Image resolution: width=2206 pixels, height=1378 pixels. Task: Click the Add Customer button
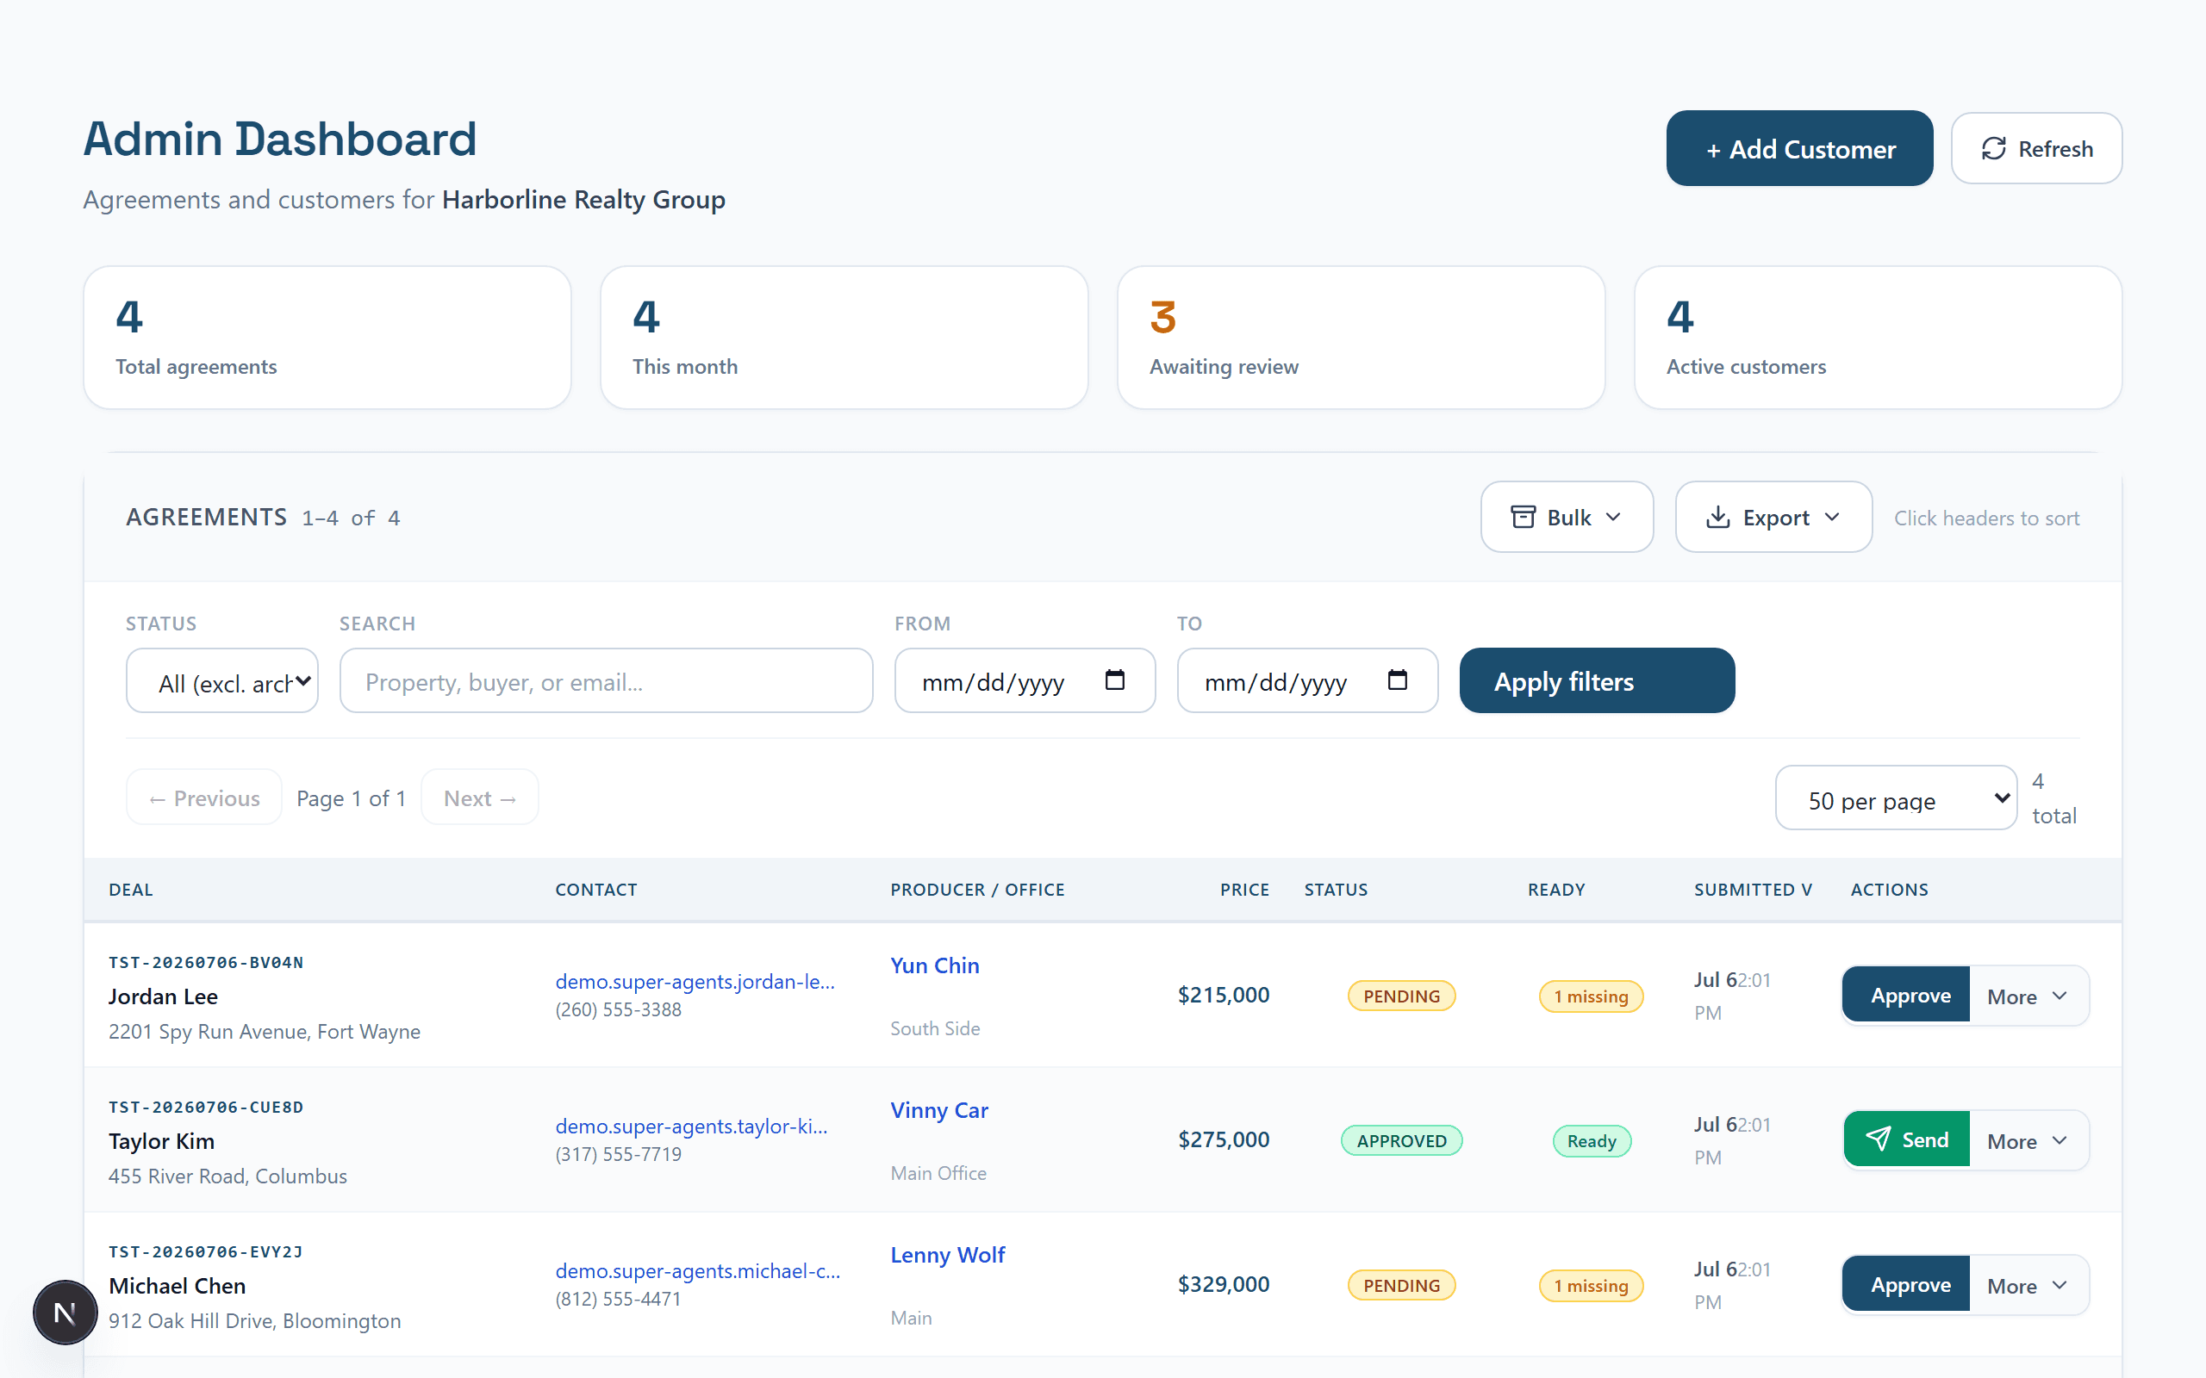pos(1798,148)
